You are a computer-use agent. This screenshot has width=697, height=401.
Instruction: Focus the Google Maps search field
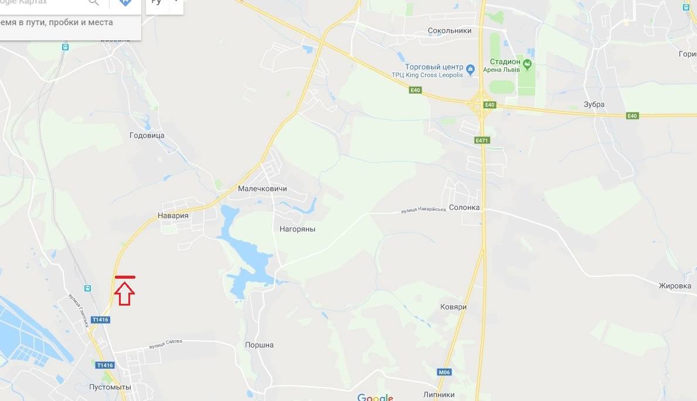pyautogui.click(x=42, y=3)
